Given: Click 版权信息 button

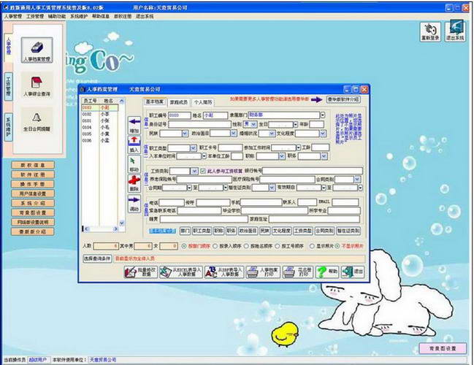Looking at the screenshot, I should (x=33, y=165).
